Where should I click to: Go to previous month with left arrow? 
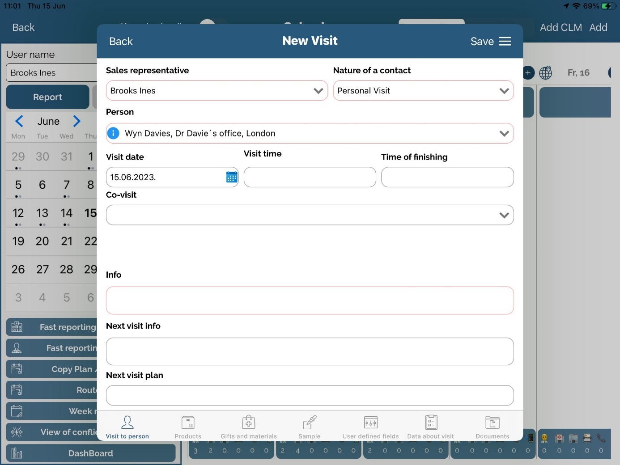pyautogui.click(x=19, y=121)
